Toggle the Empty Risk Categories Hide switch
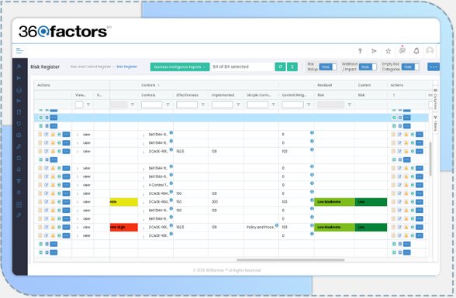This screenshot has width=456, height=298. [410, 67]
